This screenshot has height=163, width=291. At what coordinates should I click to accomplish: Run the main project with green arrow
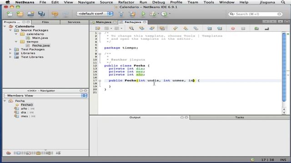click(x=143, y=14)
